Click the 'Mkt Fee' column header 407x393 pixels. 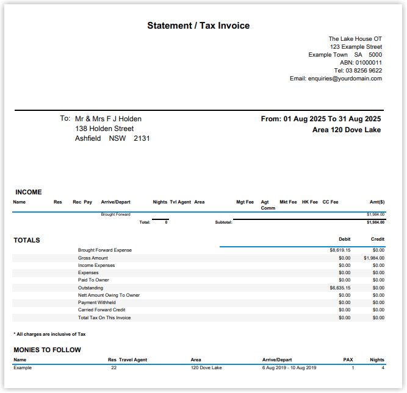(288, 202)
